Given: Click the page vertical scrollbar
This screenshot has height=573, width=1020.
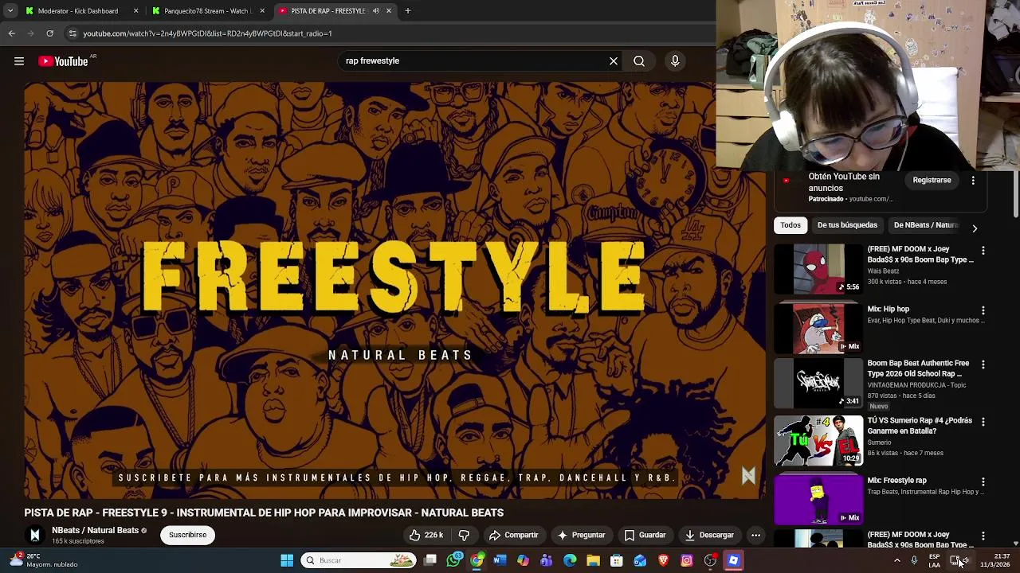Looking at the screenshot, I should pyautogui.click(x=1015, y=193).
